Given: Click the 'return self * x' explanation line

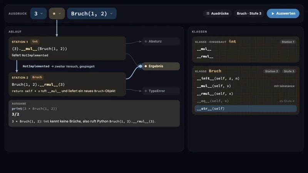Looking at the screenshot, I should pyautogui.click(x=64, y=91).
